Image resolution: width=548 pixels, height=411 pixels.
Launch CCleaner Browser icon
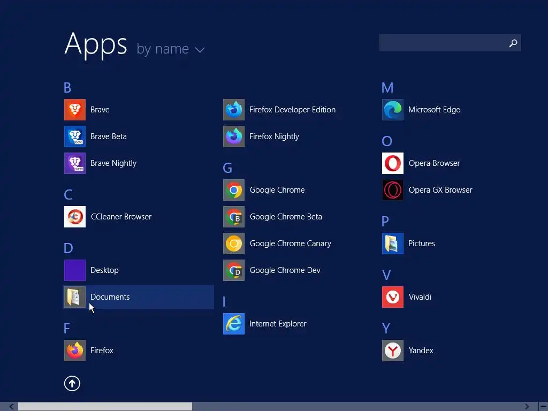tap(75, 217)
